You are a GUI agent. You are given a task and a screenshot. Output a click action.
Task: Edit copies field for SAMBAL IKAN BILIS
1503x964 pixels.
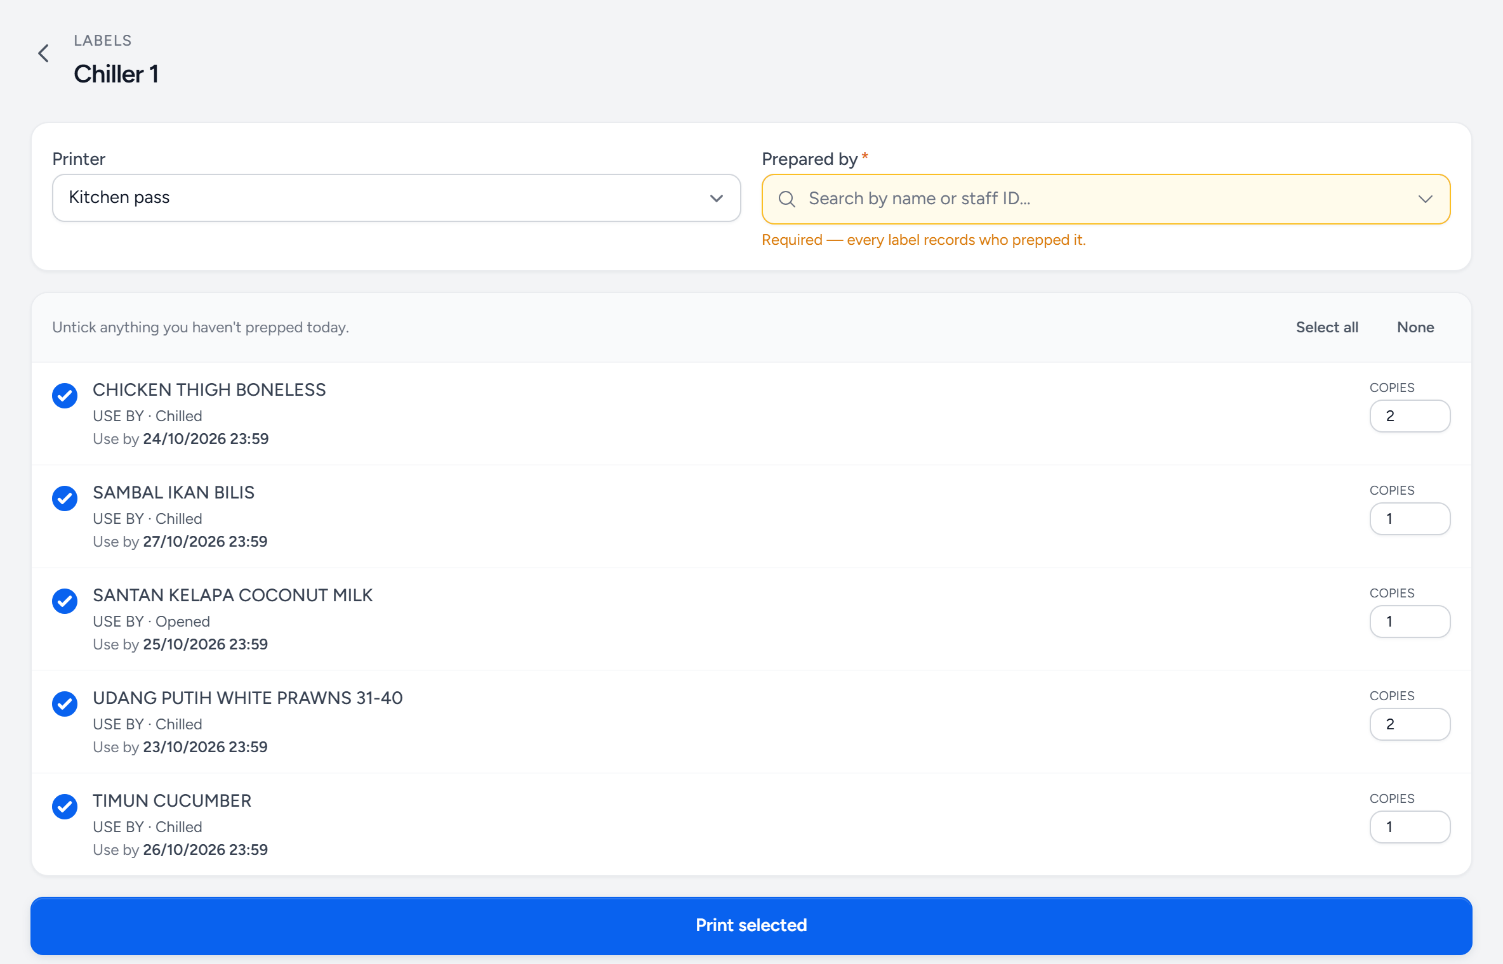(x=1410, y=519)
